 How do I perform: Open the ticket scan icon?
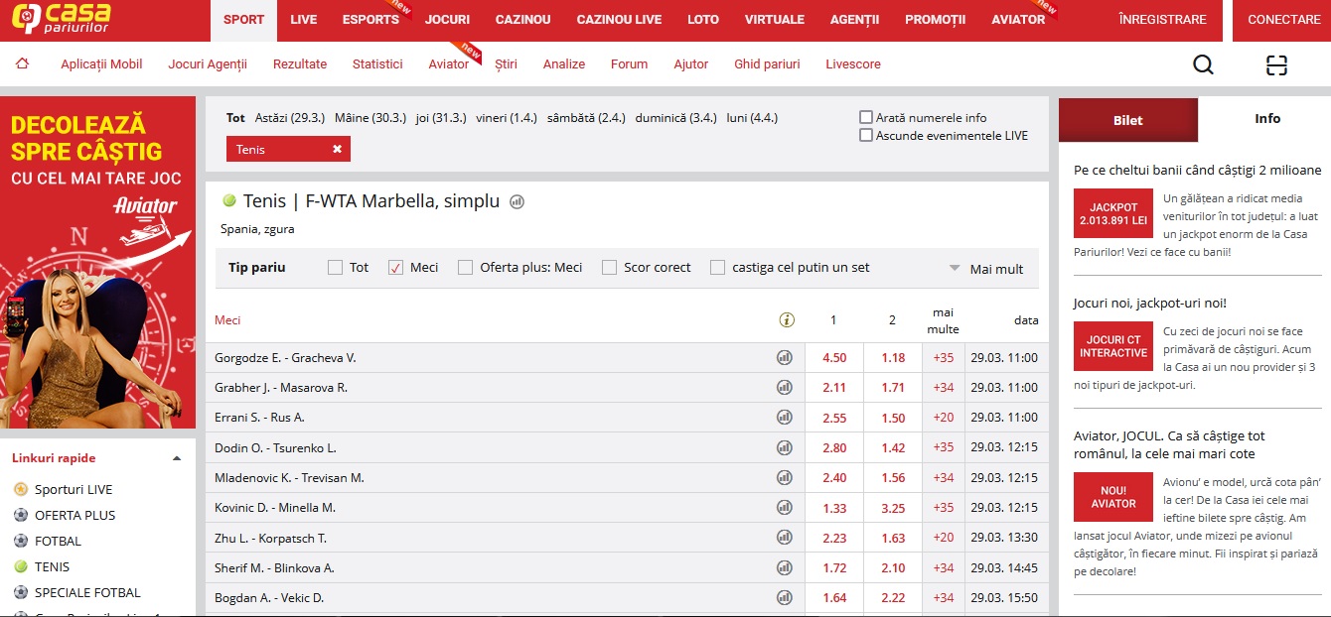pos(1276,64)
